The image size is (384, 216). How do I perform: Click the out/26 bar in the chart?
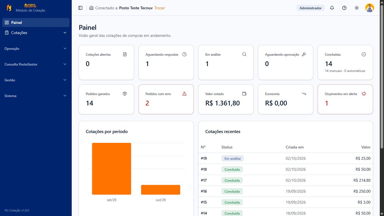pos(161,190)
